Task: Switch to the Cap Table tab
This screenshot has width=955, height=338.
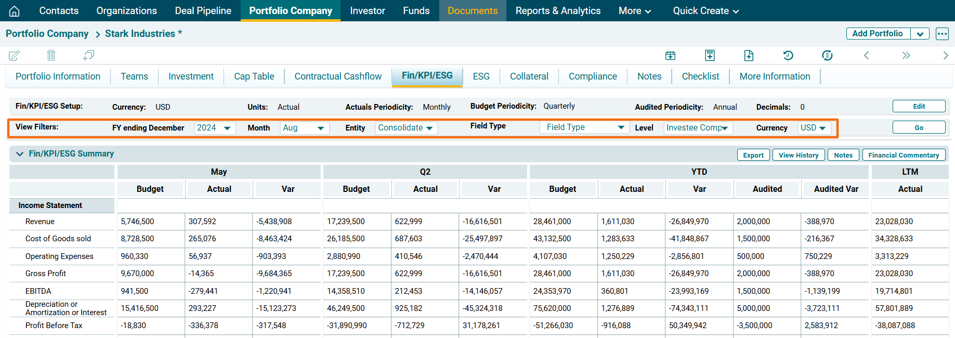Action: coord(254,76)
